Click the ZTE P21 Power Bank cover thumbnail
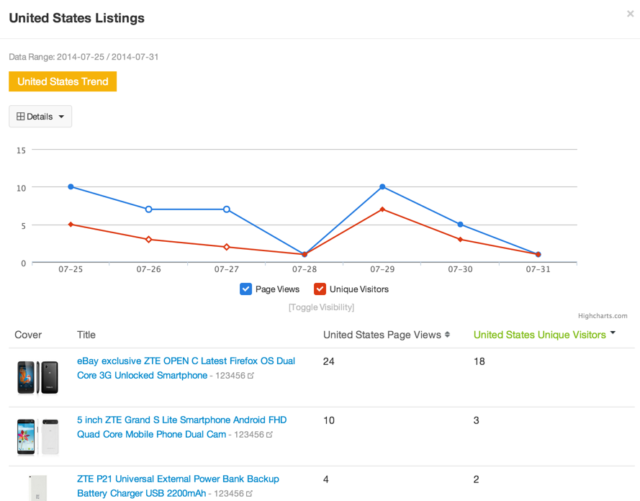Viewport: 640px width, 501px height. pos(37,488)
